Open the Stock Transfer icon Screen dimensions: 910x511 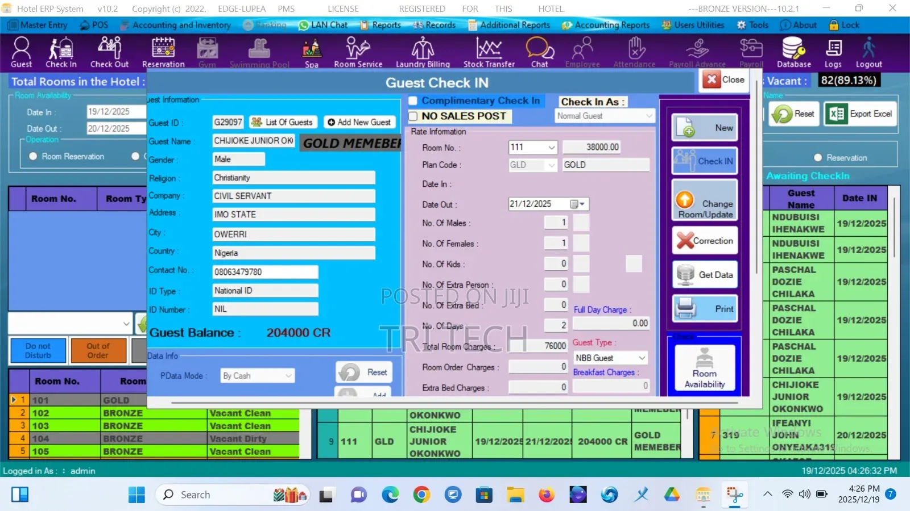click(x=489, y=52)
